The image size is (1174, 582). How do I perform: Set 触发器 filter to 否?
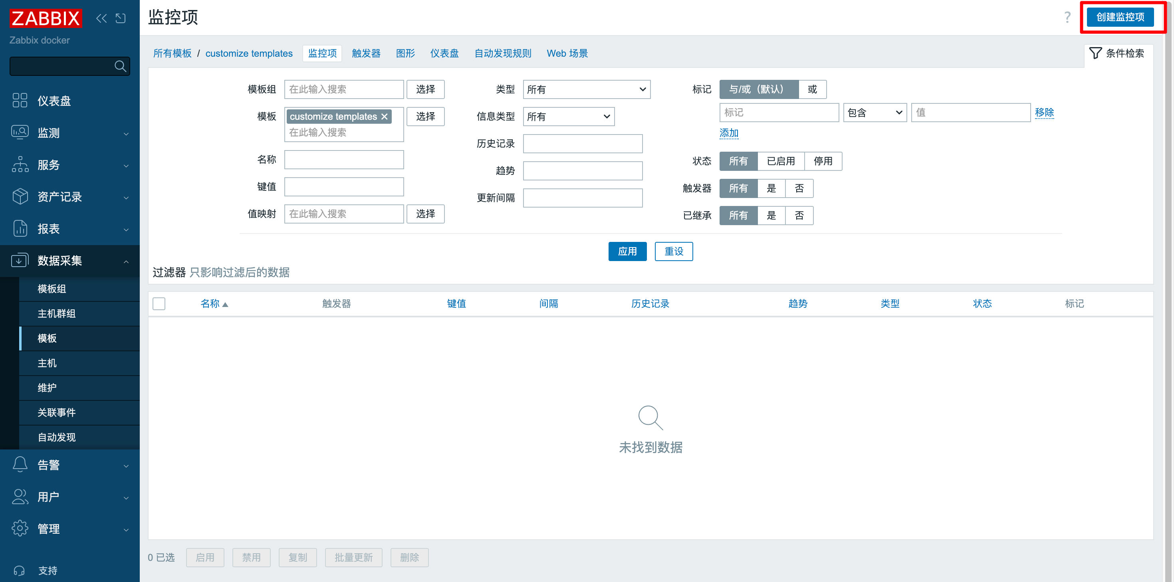tap(799, 188)
